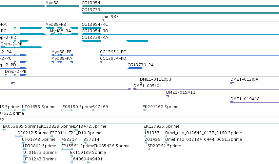The image size is (279, 164).
Task: Select the 164069 insertion label
Action: (78, 159)
